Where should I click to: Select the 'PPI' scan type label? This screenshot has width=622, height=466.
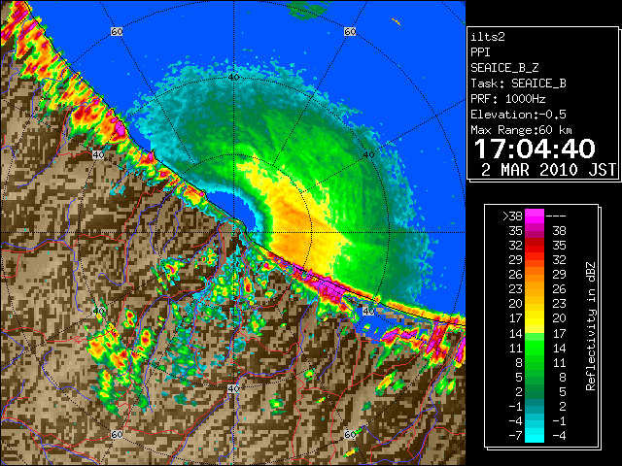point(480,52)
